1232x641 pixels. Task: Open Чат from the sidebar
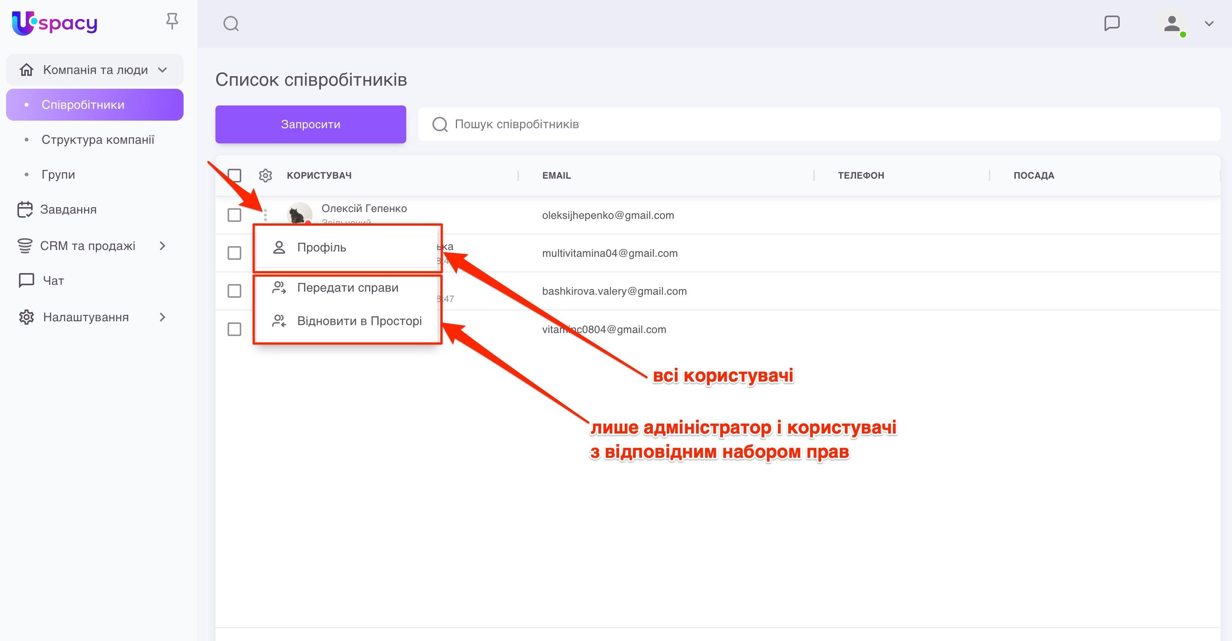[53, 281]
